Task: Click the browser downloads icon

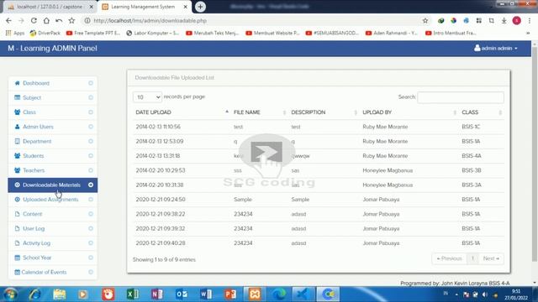Action: pos(504,20)
